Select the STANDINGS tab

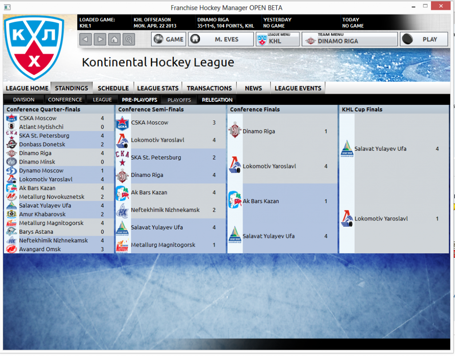[x=72, y=88]
